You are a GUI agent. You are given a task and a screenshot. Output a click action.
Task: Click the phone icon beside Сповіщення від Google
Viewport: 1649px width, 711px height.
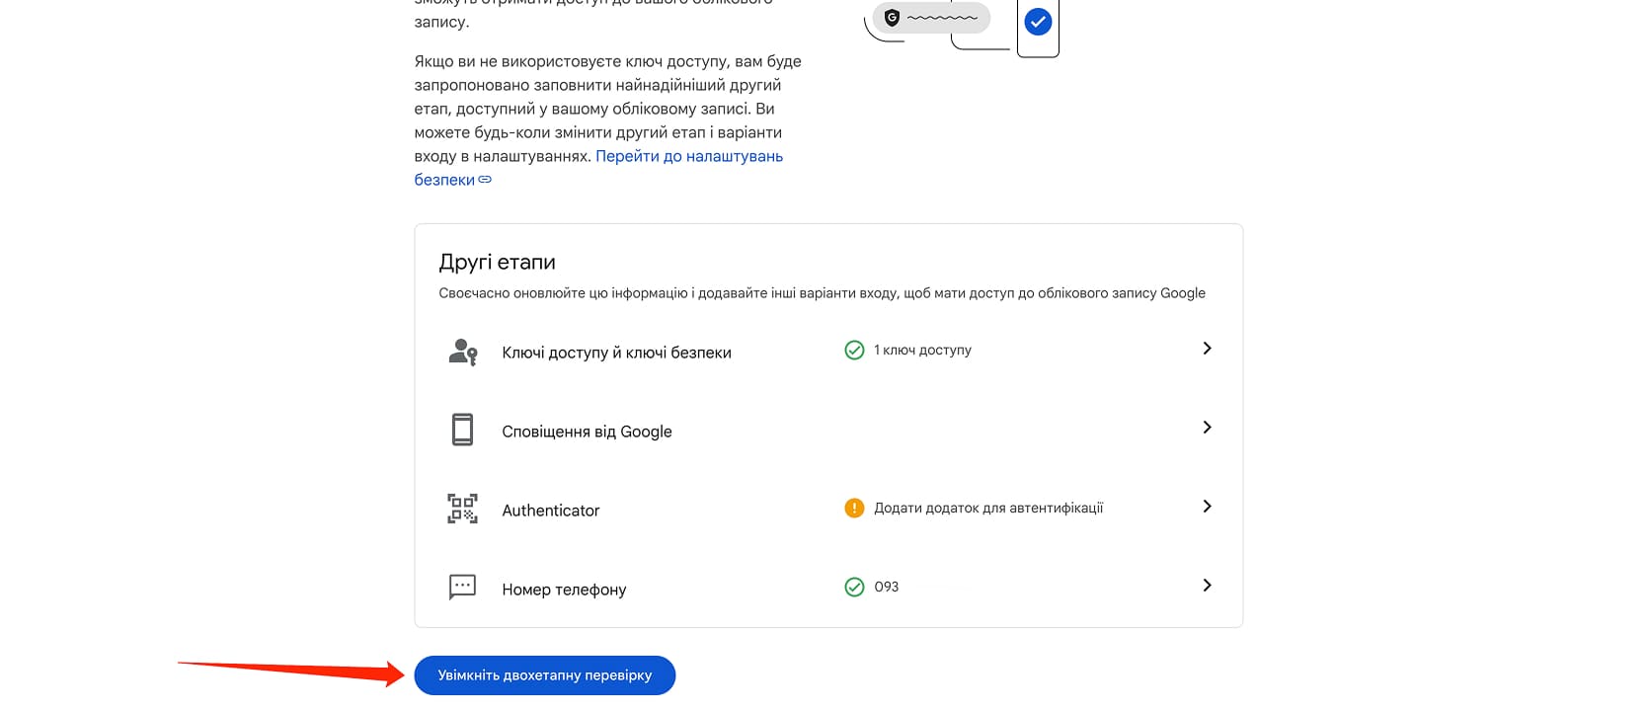pyautogui.click(x=462, y=430)
